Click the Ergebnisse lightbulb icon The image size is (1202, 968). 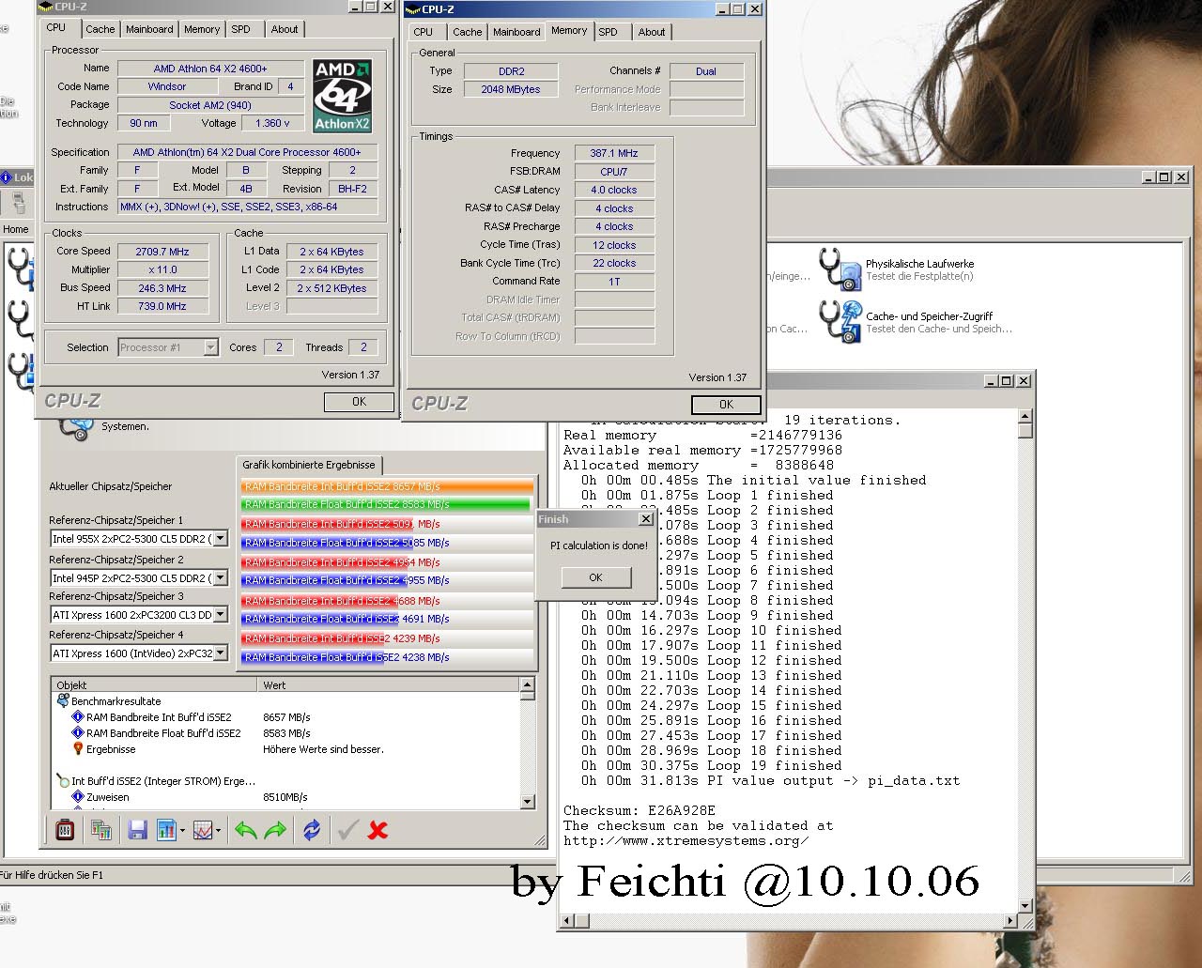[x=78, y=749]
